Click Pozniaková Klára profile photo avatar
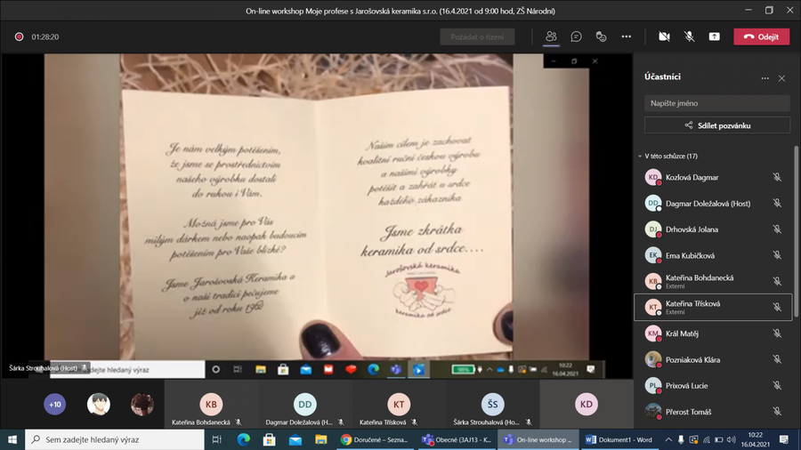801x450 pixels. coord(653,359)
